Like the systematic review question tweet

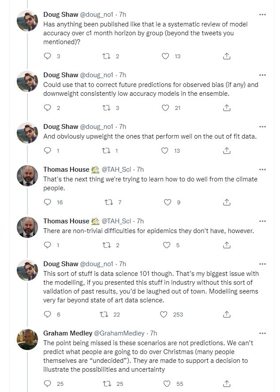pyautogui.click(x=165, y=56)
